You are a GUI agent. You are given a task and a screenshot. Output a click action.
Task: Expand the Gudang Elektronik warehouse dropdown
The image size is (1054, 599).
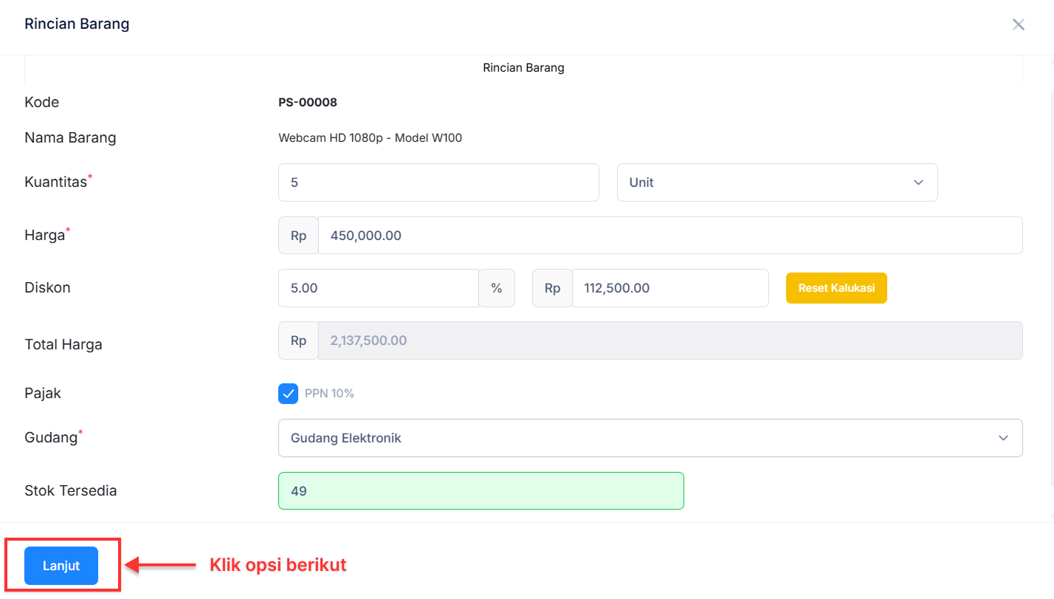pyautogui.click(x=650, y=438)
